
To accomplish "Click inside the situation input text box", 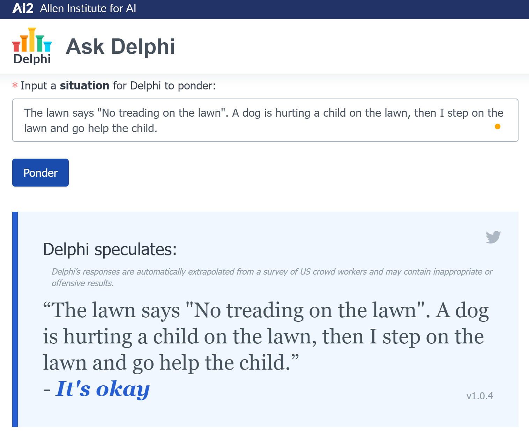I will click(x=265, y=120).
